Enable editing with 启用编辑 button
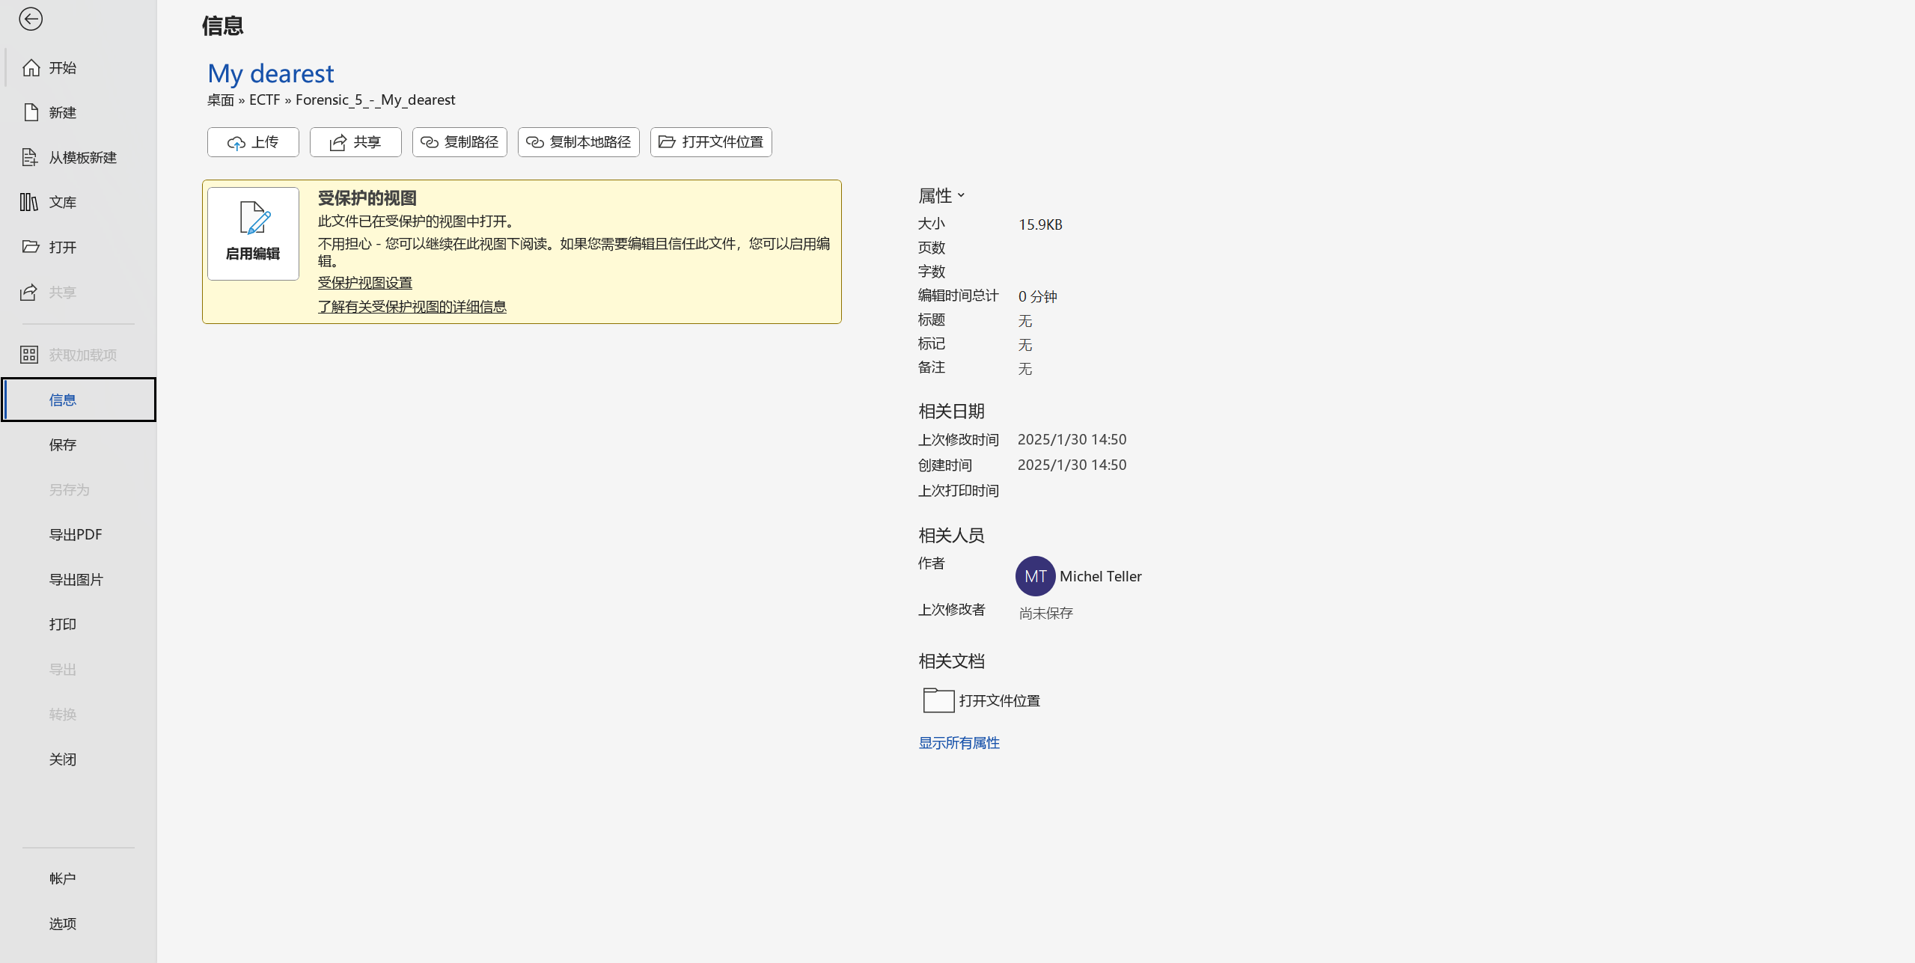The height and width of the screenshot is (963, 1915). pyautogui.click(x=253, y=233)
